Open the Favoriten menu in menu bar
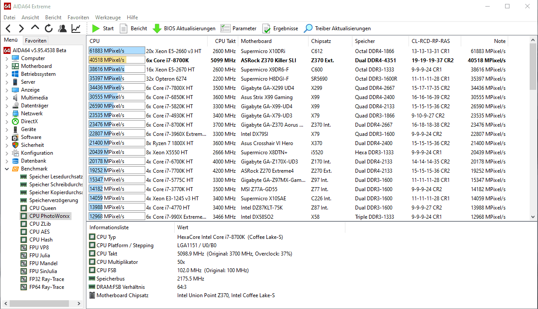538x309 pixels. tap(78, 18)
